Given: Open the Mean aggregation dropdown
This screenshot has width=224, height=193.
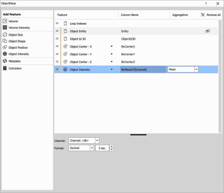Looking at the screenshot, I should pyautogui.click(x=196, y=69).
